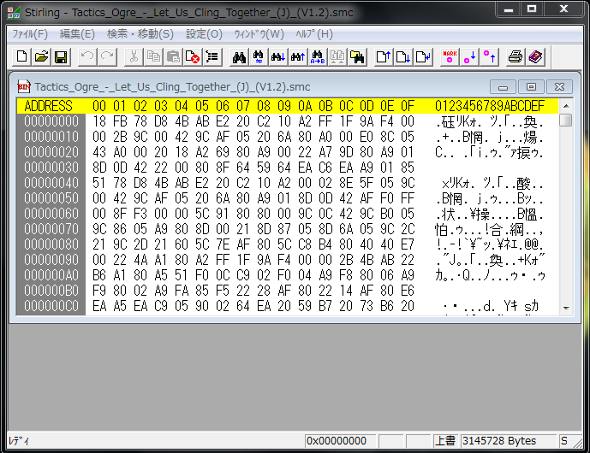Open search with the binoculars icon
Image resolution: width=590 pixels, height=453 pixels.
(x=239, y=57)
